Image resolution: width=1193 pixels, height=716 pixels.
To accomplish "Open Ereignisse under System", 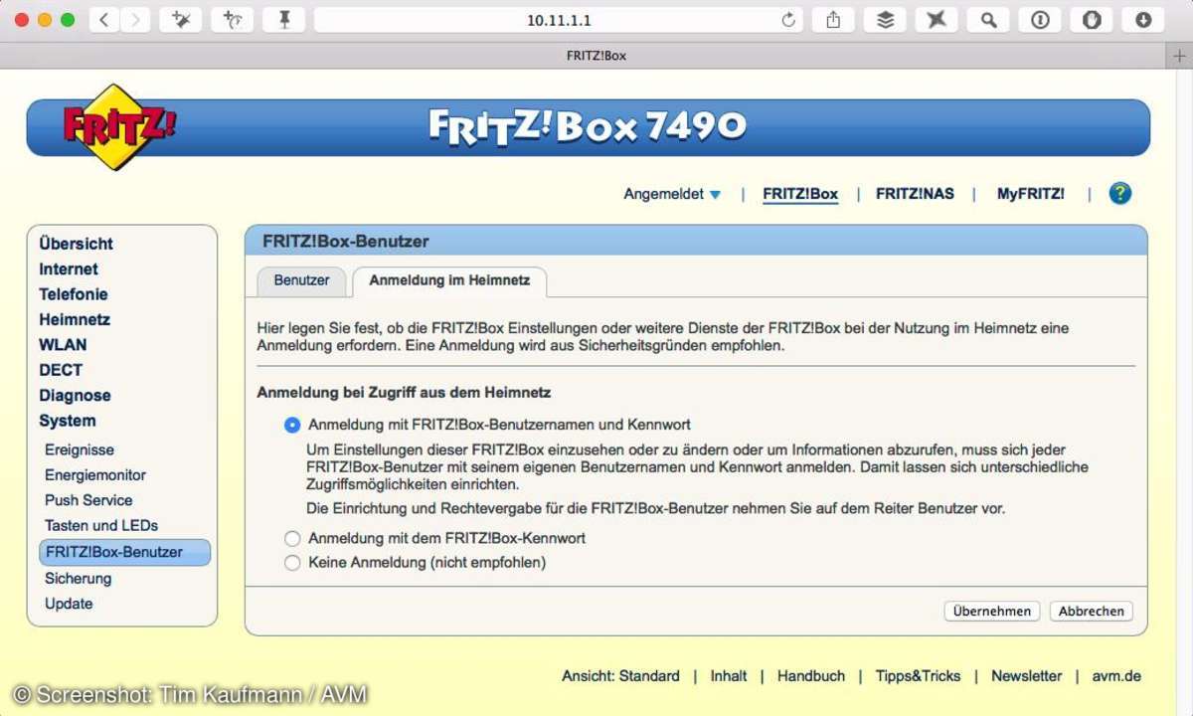I will tap(80, 450).
